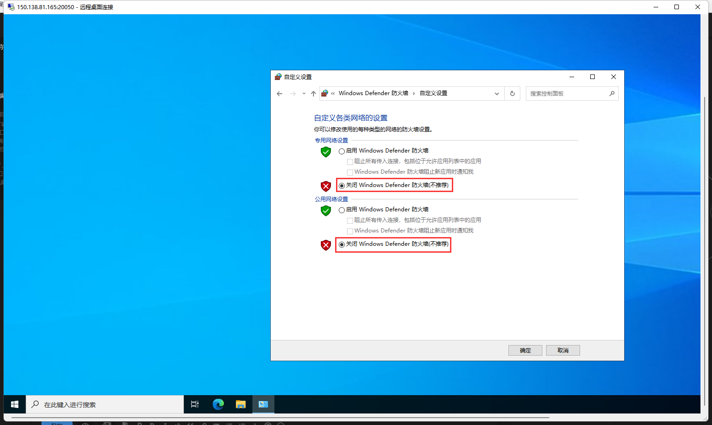712x425 pixels.
Task: Click the search control panel field
Action: point(572,94)
